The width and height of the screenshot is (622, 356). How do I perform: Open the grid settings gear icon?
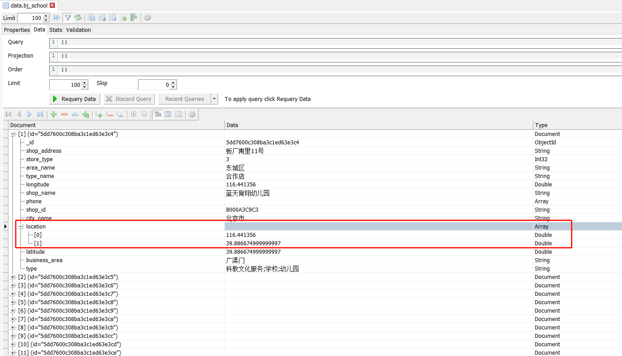click(x=192, y=114)
